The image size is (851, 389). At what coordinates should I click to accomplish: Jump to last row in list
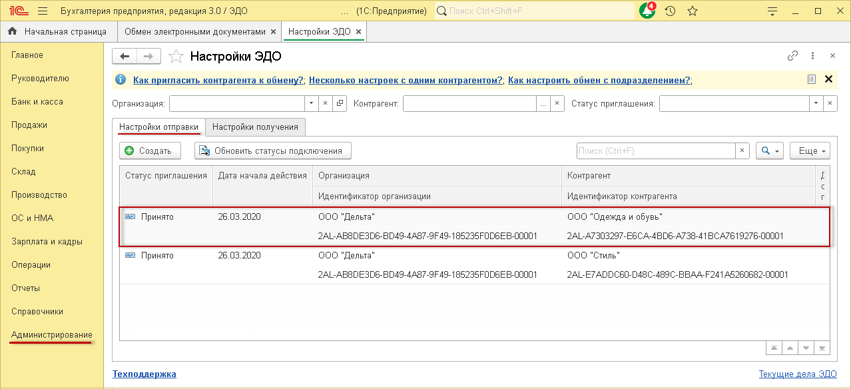[822, 348]
